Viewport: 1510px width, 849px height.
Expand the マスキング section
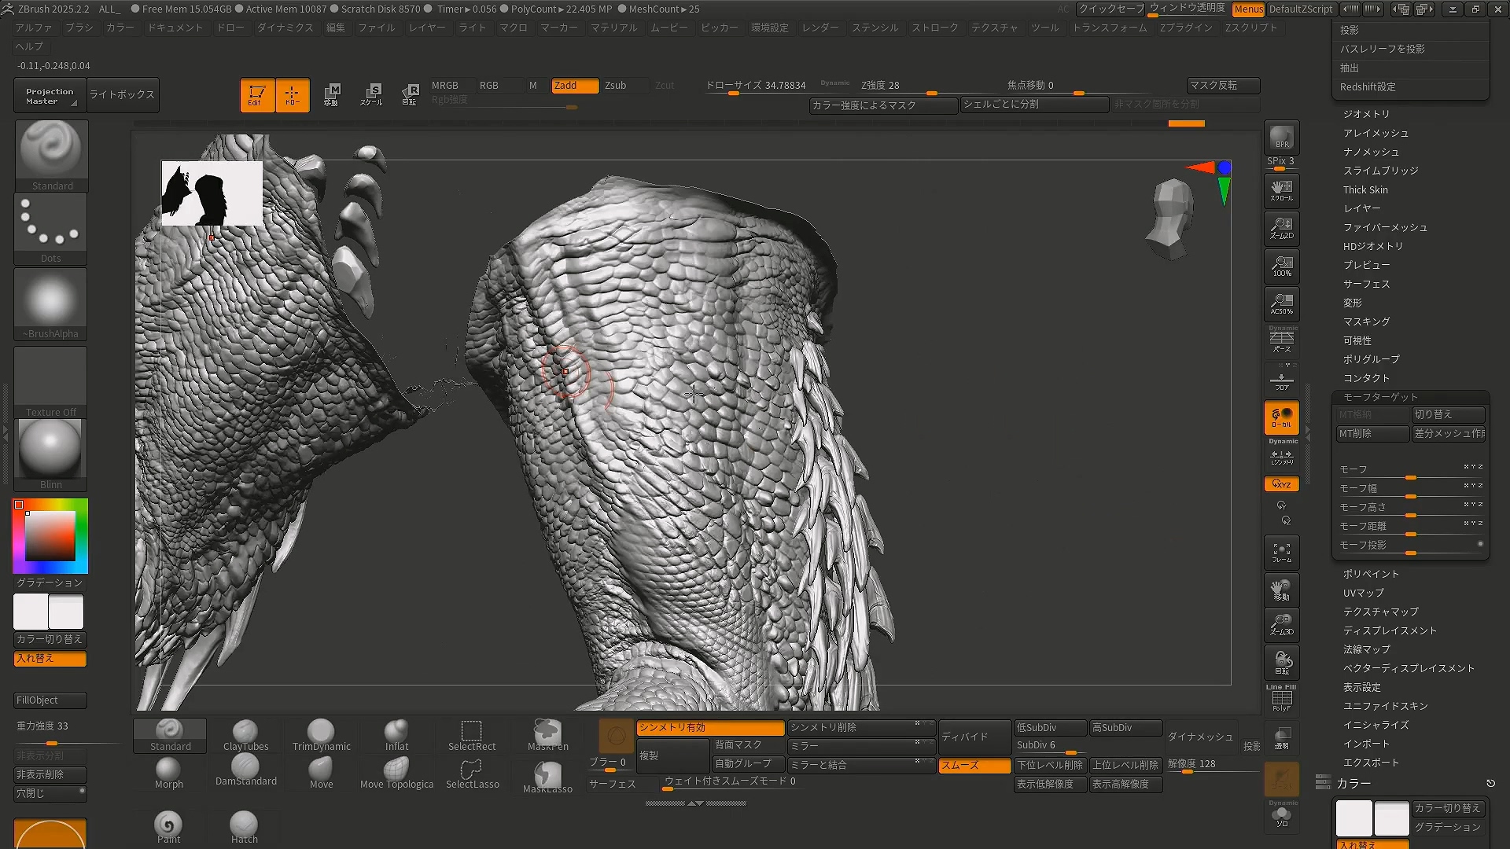coord(1366,322)
